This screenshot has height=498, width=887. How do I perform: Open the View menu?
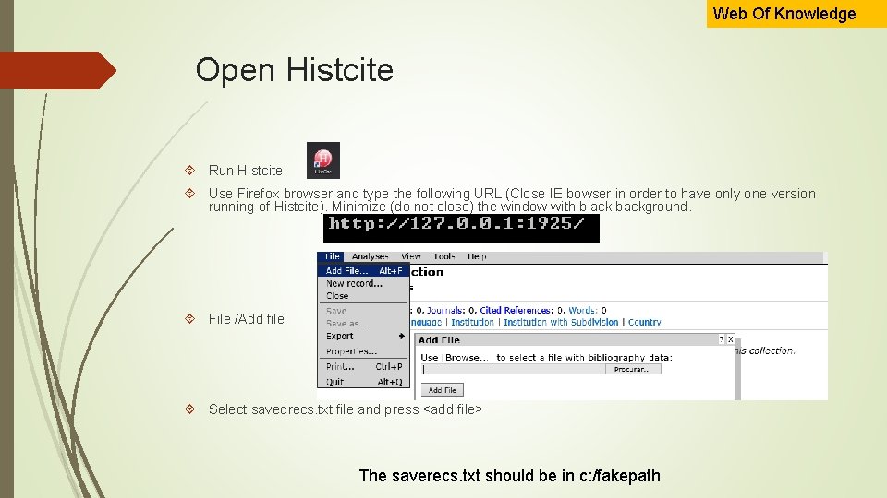pos(411,256)
